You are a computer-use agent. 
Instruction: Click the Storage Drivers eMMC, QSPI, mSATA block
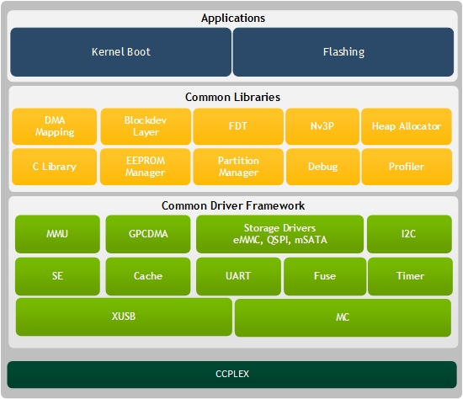pos(279,234)
